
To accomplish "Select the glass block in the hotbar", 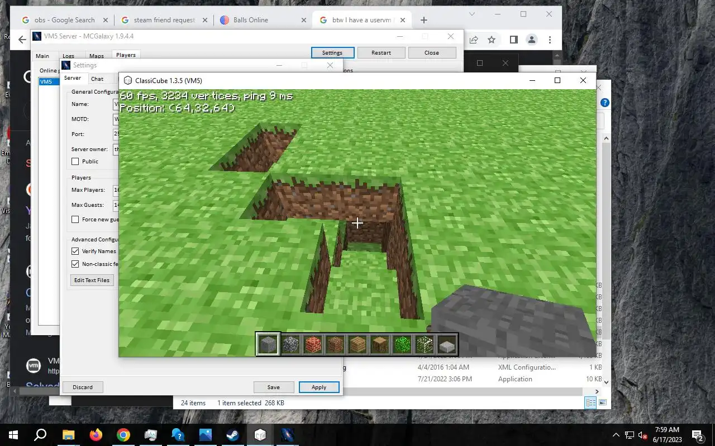I will pyautogui.click(x=425, y=345).
